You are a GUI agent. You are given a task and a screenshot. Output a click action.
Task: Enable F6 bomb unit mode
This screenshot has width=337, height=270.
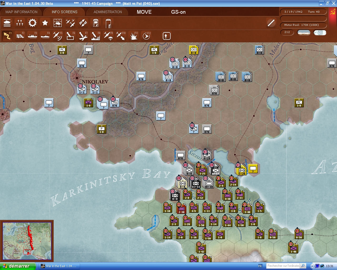point(70,36)
